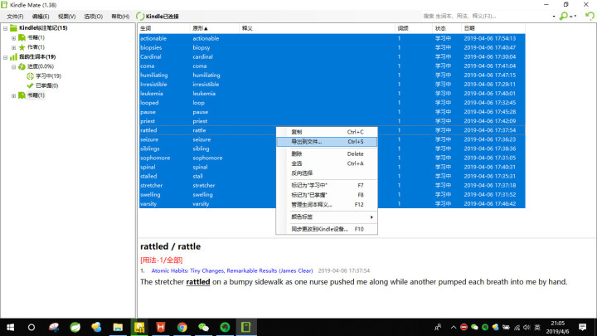Open the red H app taskbar icon
The width and height of the screenshot is (597, 336).
pos(161,327)
